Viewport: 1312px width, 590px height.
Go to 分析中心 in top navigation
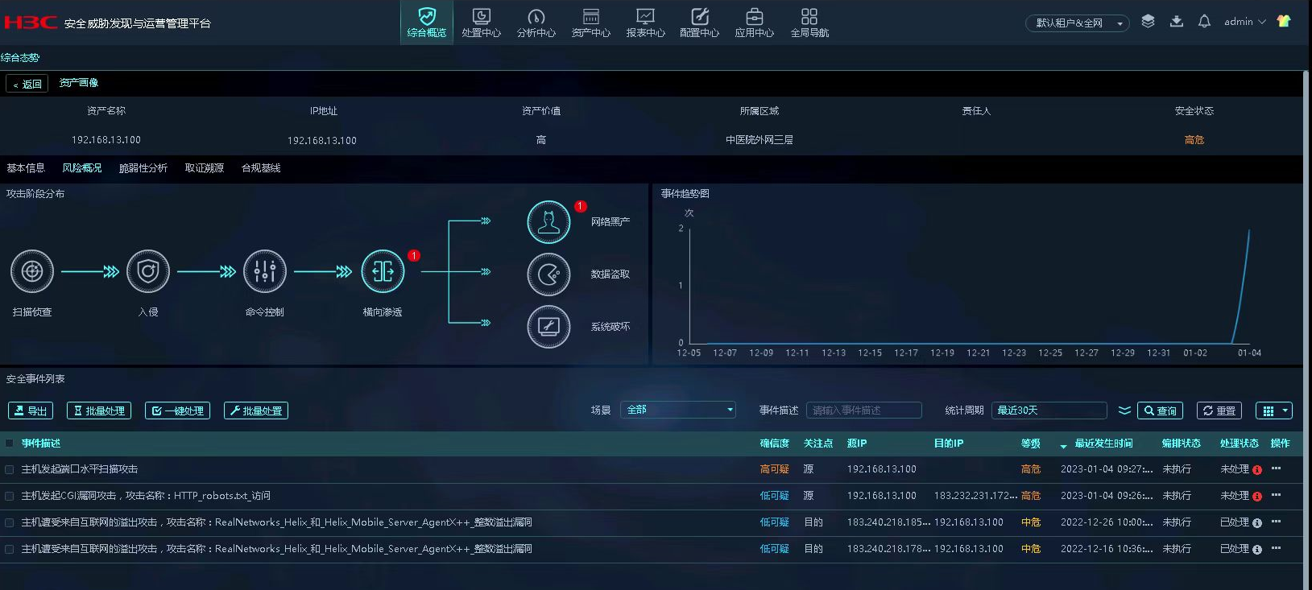(536, 23)
